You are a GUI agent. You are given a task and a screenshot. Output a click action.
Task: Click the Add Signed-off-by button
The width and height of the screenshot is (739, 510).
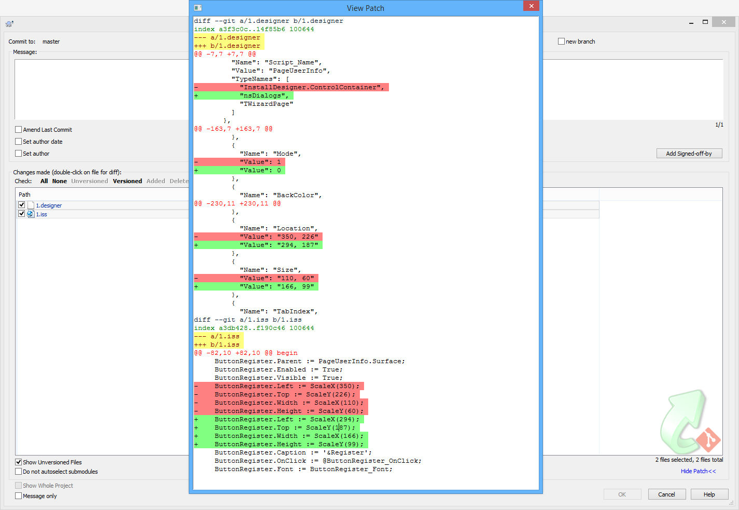[689, 154]
